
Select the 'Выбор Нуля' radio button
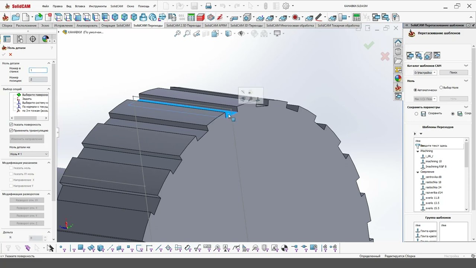tap(441, 88)
